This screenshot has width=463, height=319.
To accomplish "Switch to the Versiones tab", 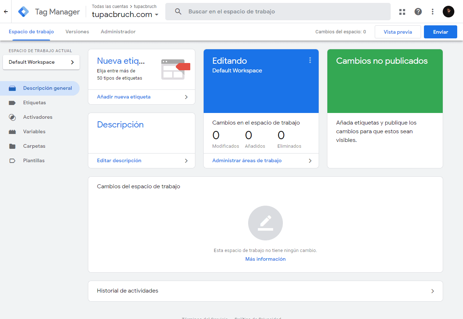I will click(x=77, y=32).
